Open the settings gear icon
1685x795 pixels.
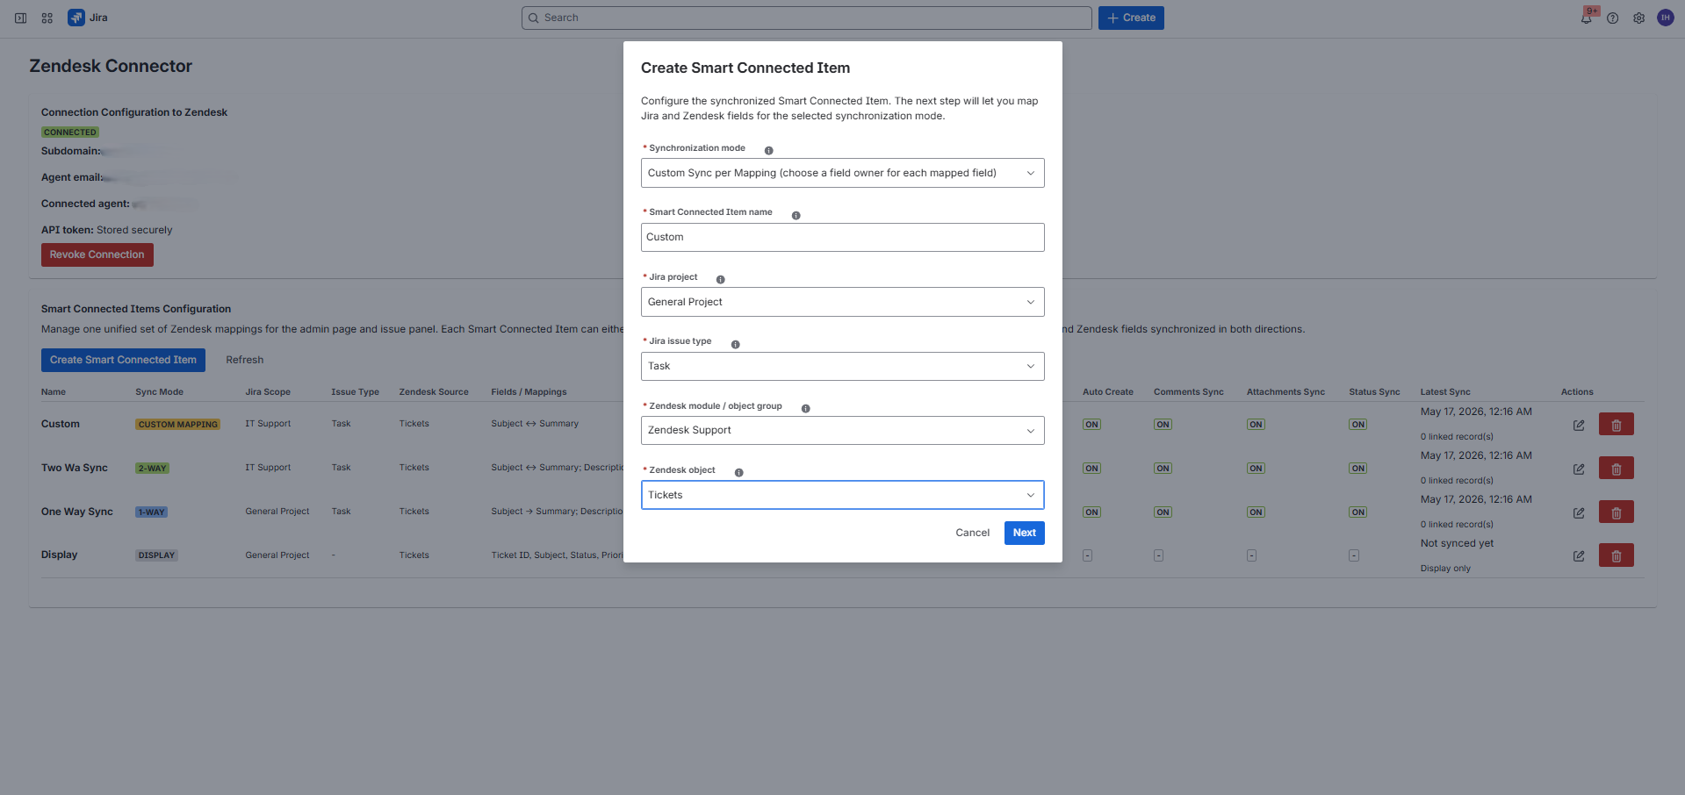coord(1638,18)
